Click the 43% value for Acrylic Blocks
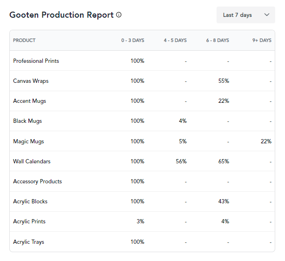285x261 pixels. 224,201
